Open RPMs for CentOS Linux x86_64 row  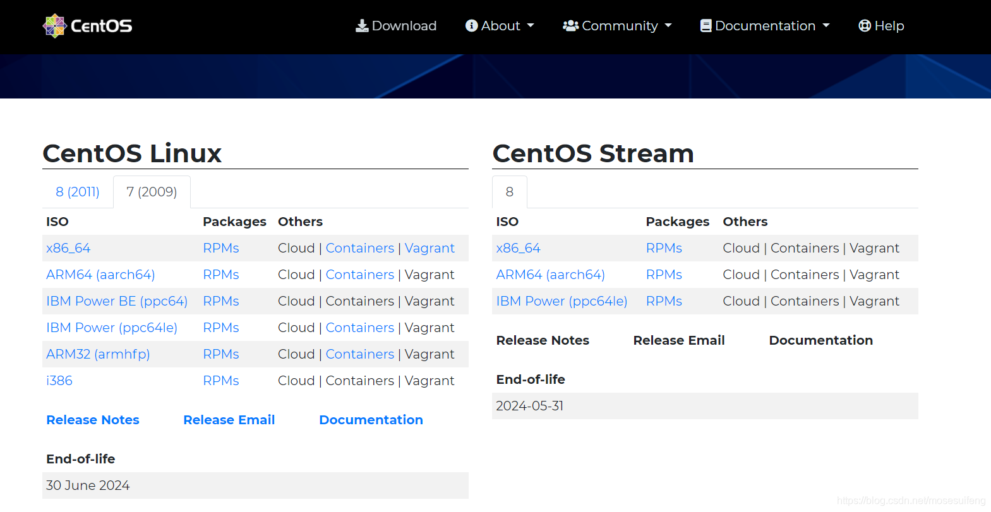pos(221,248)
